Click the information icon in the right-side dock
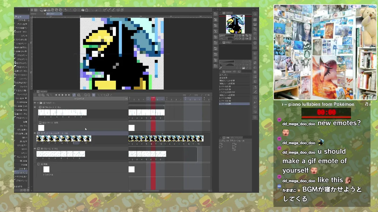The height and width of the screenshot is (212, 378). pyautogui.click(x=255, y=43)
